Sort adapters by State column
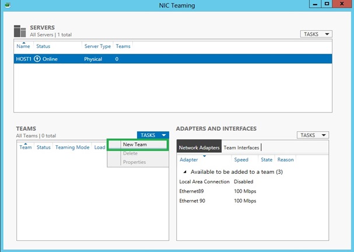The height and width of the screenshot is (252, 354). 267,160
